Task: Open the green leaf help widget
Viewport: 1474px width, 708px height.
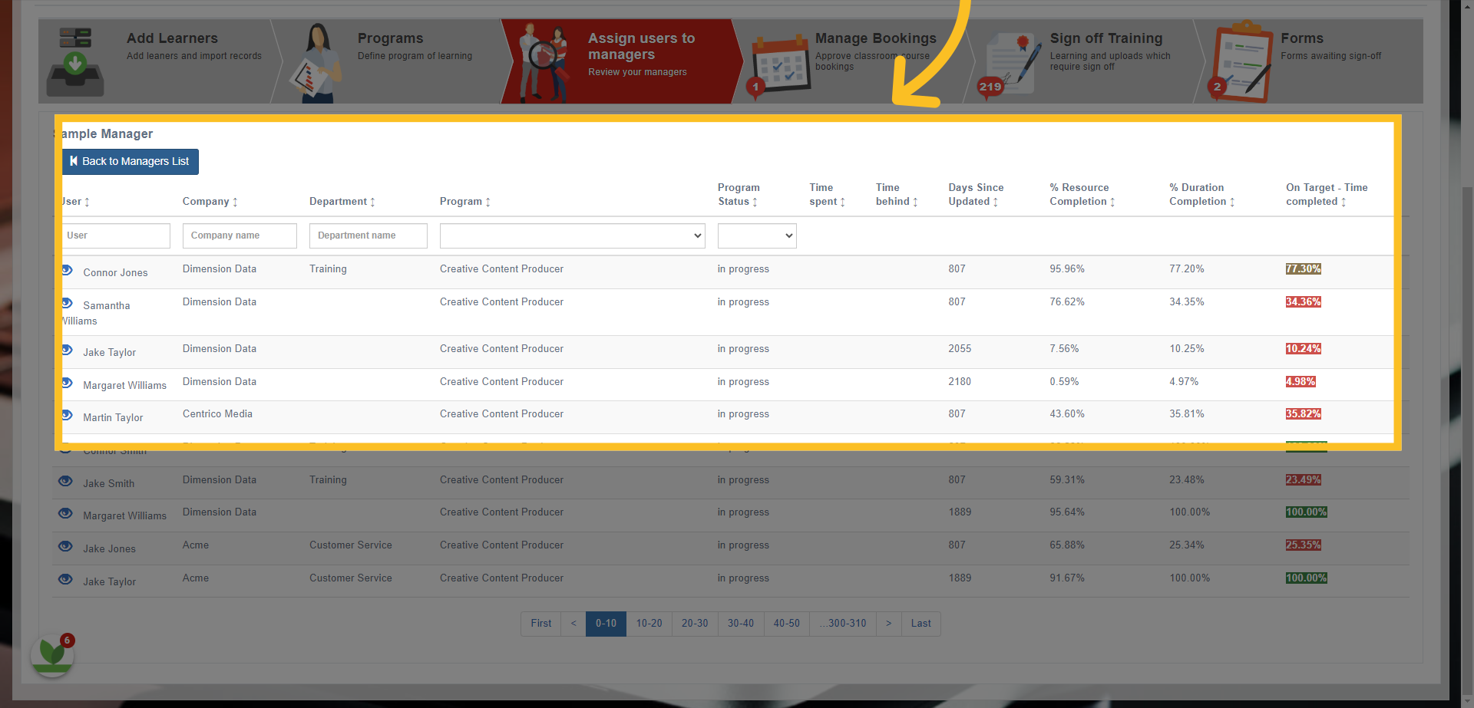Action: point(52,655)
